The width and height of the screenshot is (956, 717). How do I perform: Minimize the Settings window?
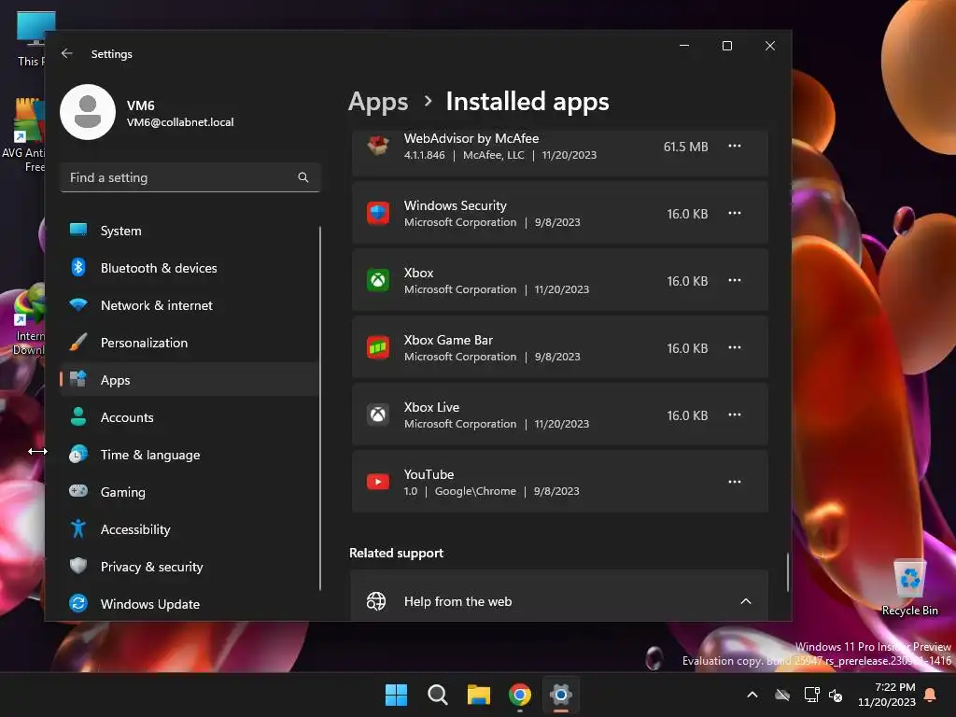[x=684, y=46]
